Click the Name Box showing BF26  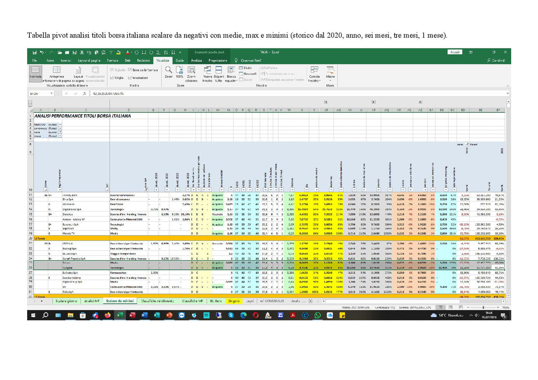(39, 93)
